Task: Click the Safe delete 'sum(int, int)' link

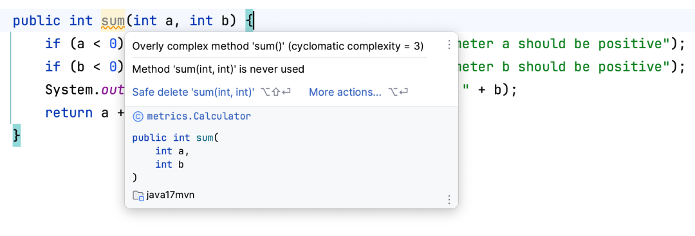Action: point(193,92)
